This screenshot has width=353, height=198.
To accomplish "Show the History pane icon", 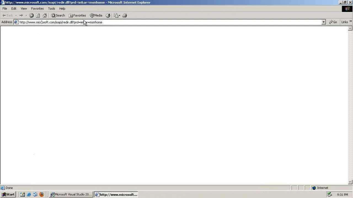I will [108, 15].
